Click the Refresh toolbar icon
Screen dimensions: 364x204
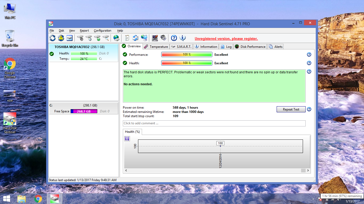coord(52,38)
